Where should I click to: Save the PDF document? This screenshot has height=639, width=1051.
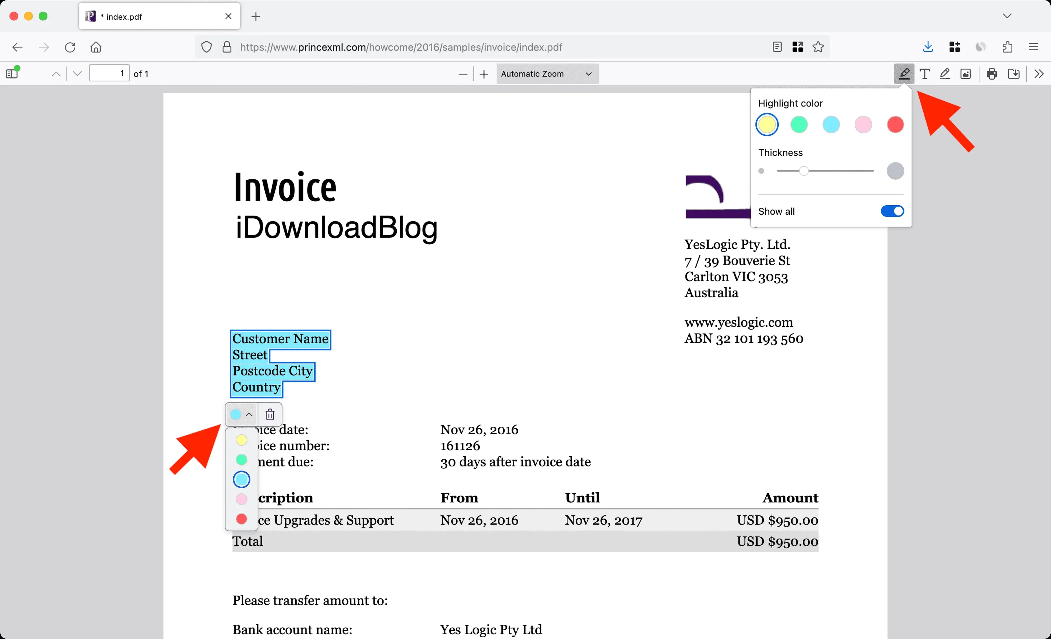point(1014,73)
